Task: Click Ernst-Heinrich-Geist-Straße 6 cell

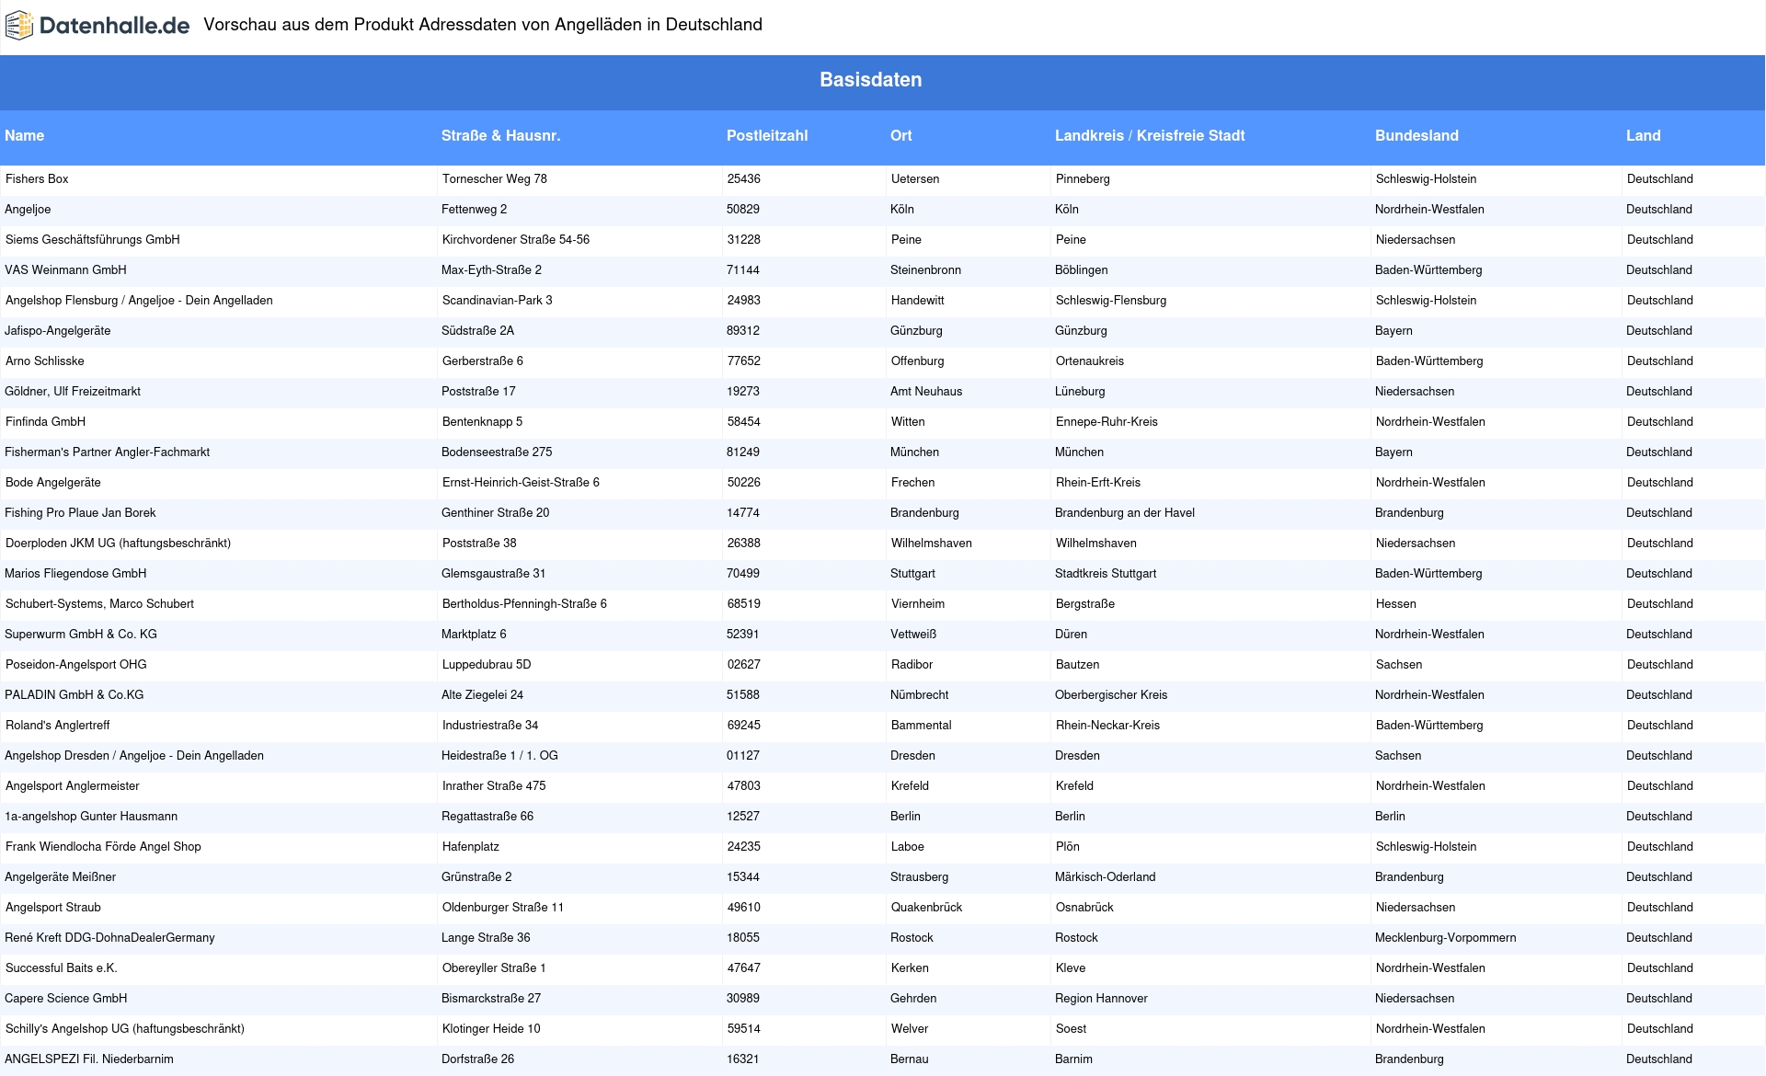Action: [x=521, y=483]
